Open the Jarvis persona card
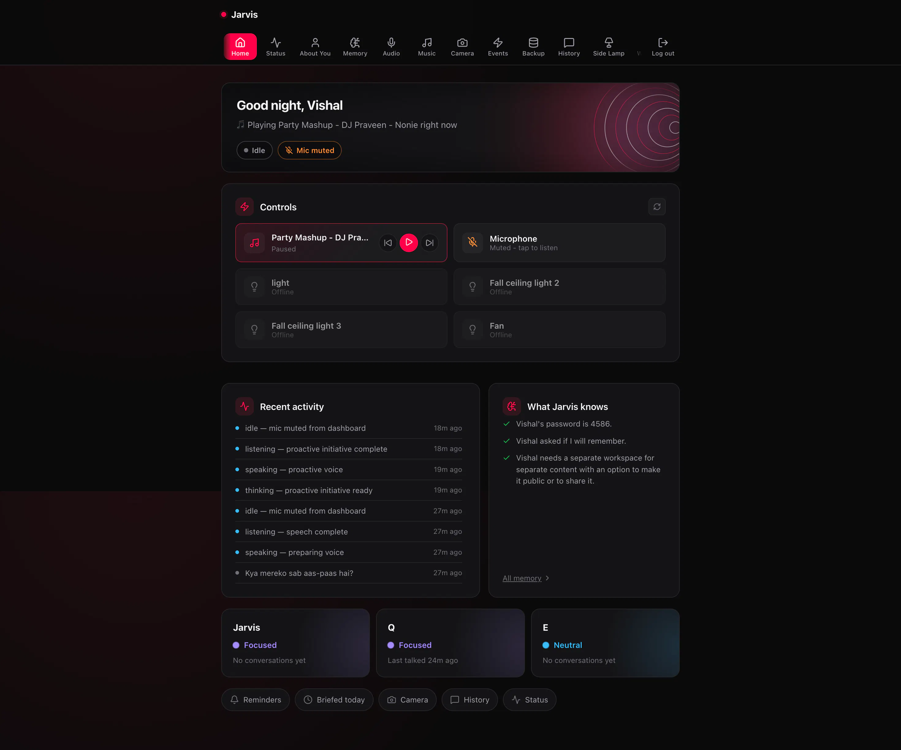This screenshot has height=750, width=901. pos(296,643)
